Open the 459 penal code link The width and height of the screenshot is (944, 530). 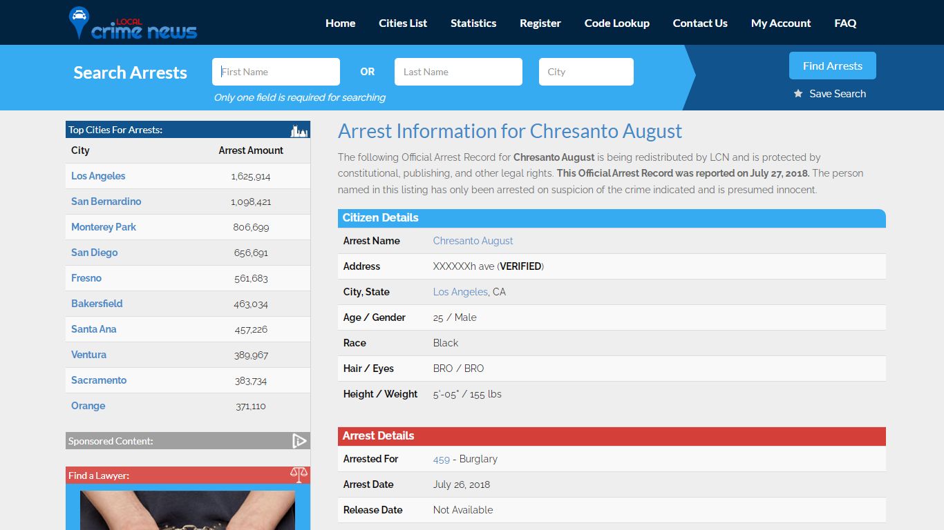pyautogui.click(x=441, y=459)
